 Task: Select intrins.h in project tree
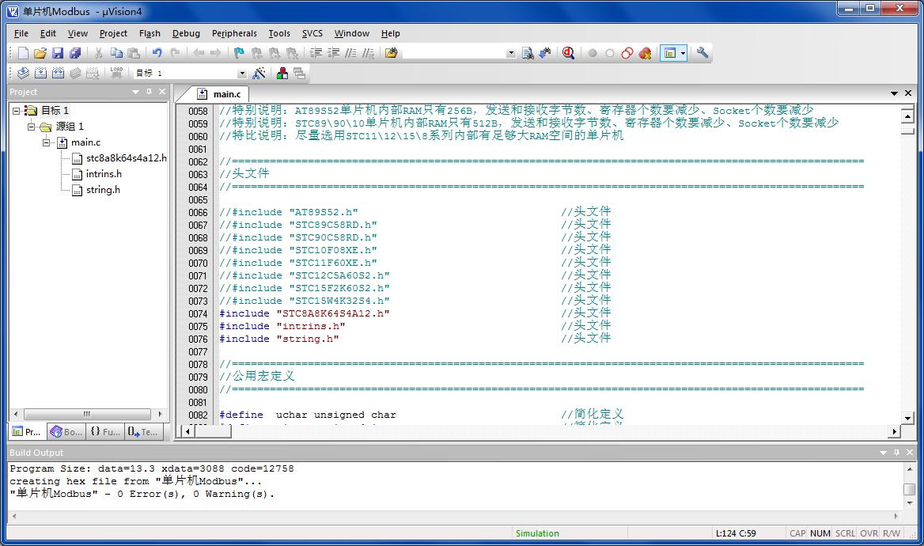tap(104, 174)
